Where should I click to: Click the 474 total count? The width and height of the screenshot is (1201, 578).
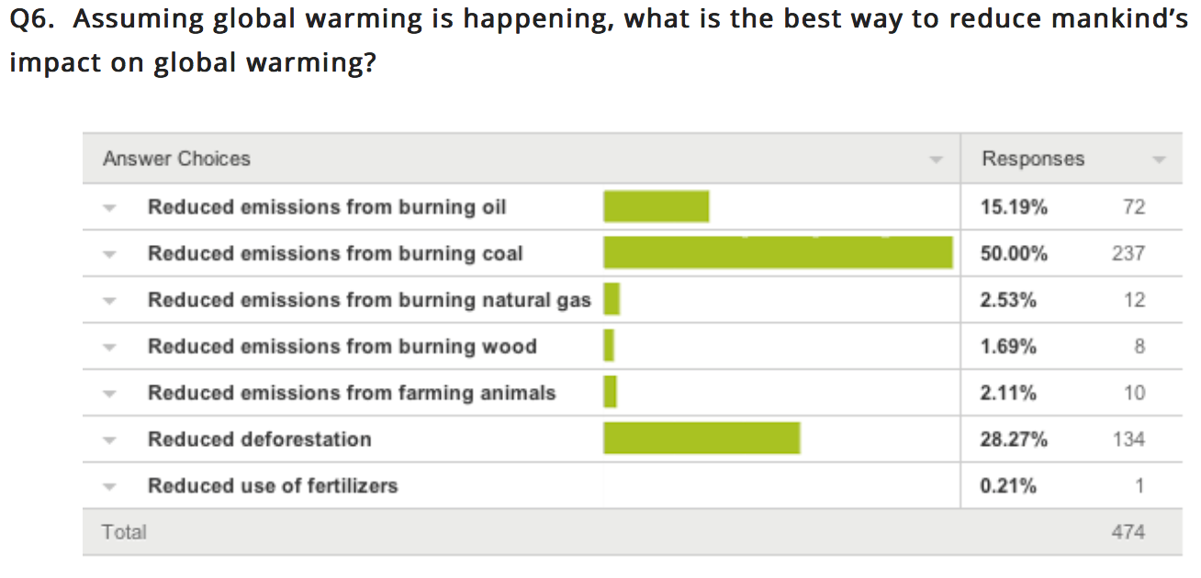pos(1128,532)
